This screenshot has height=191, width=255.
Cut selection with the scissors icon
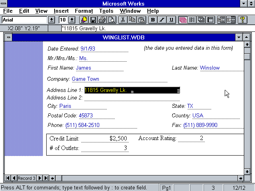[123, 20]
